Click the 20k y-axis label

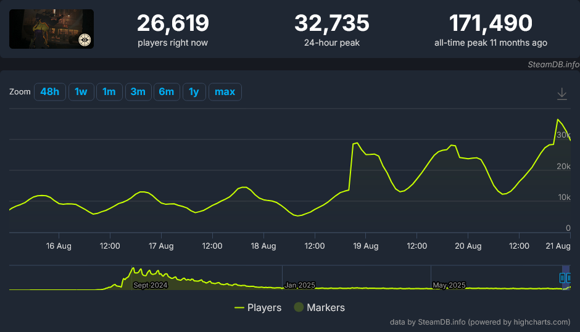click(x=563, y=167)
